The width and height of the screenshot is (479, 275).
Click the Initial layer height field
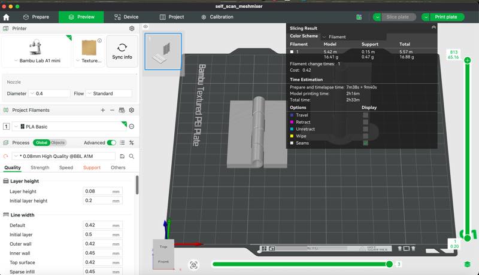click(x=102, y=201)
